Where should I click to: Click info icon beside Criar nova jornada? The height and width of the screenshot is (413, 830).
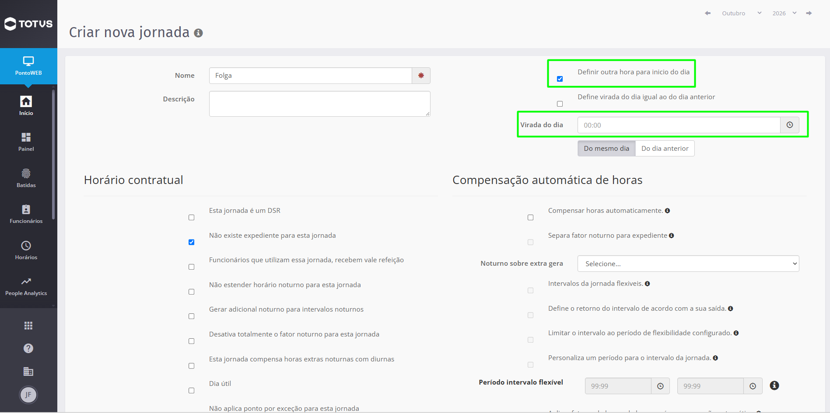198,33
